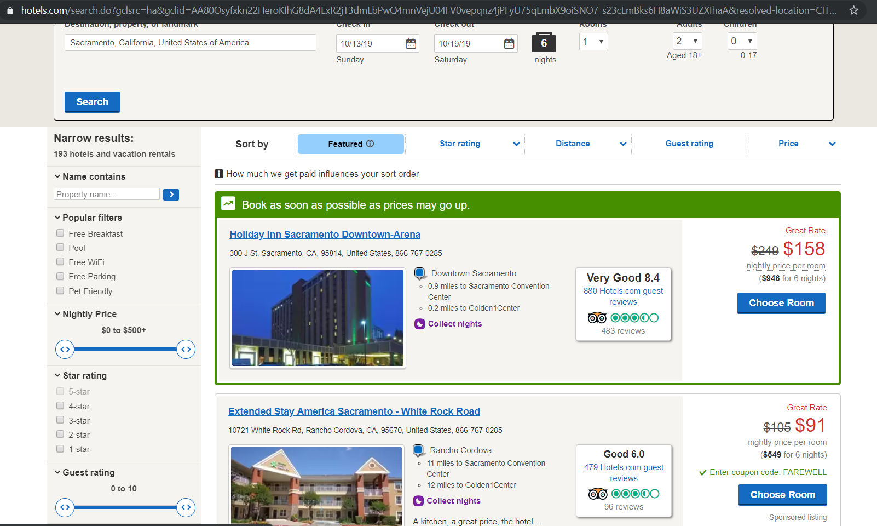Viewport: 877px width, 526px height.
Task: Click the bookmark star icon in address bar
Action: pyautogui.click(x=853, y=10)
